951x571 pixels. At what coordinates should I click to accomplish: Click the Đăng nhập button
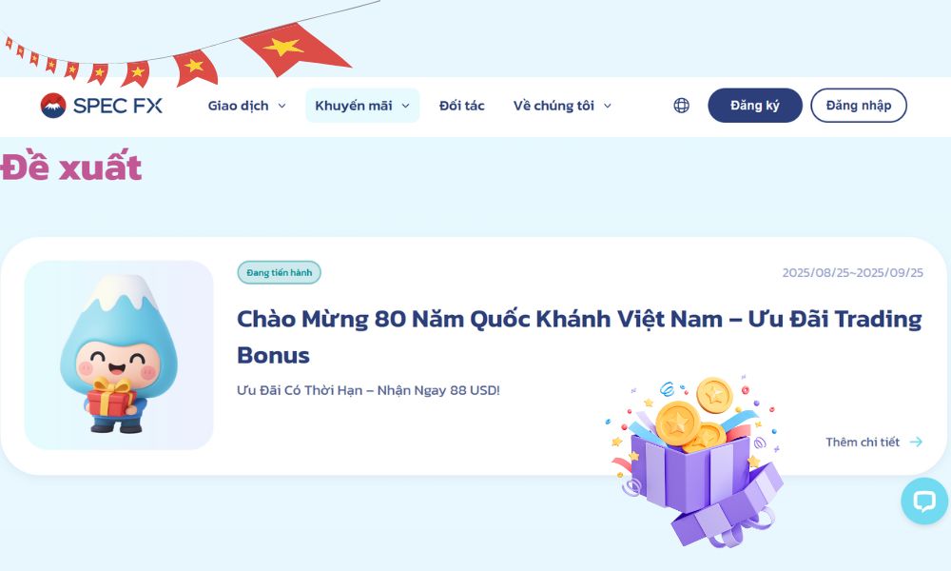pos(859,106)
